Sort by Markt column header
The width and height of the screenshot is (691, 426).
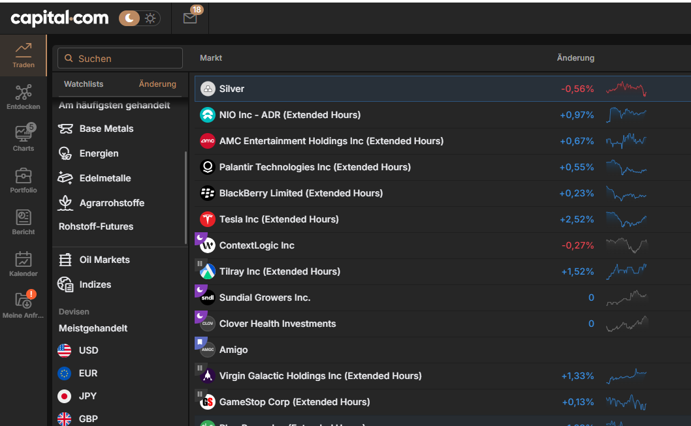pos(211,58)
